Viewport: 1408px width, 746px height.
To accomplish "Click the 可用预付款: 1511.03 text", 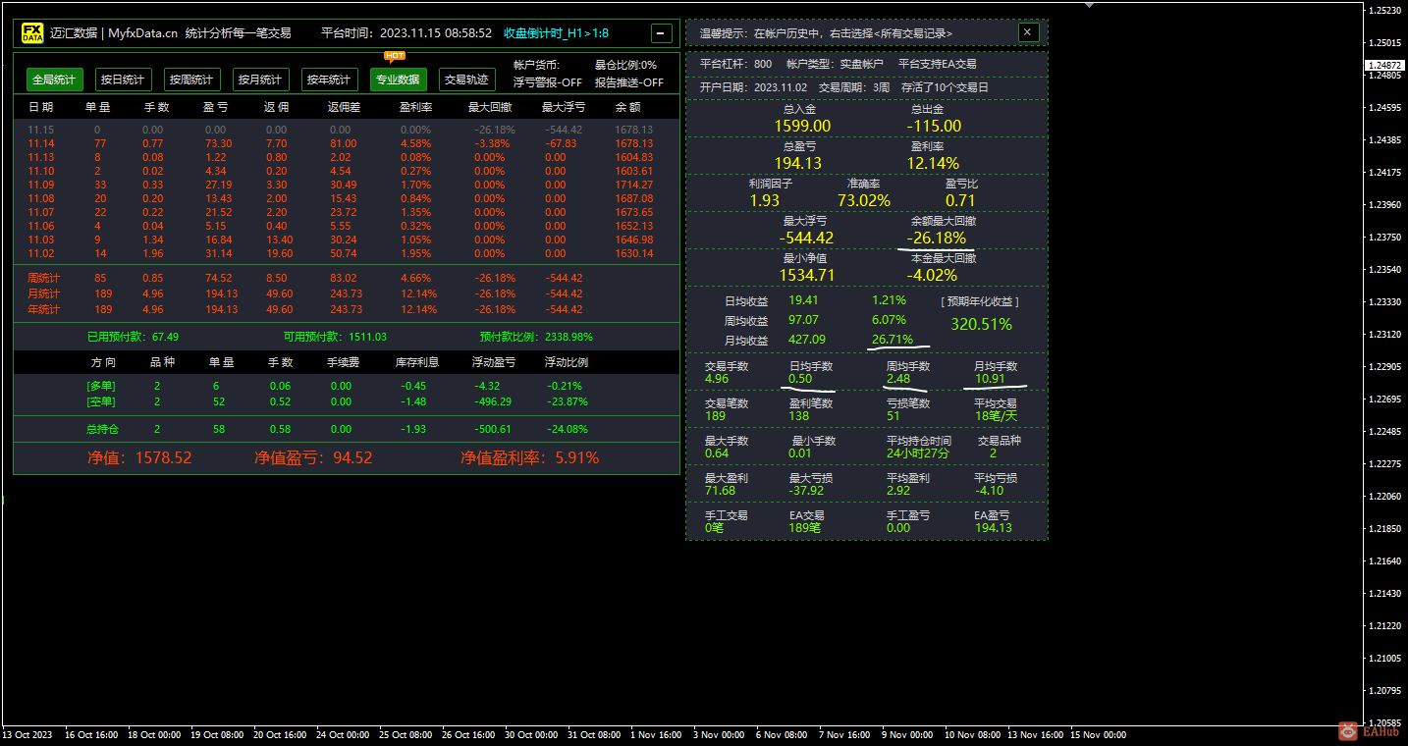I will tap(336, 337).
